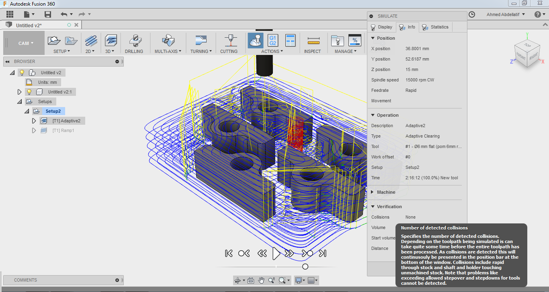Click the Cutting operation icon
Viewport: 549px width, 292px height.
(x=230, y=41)
